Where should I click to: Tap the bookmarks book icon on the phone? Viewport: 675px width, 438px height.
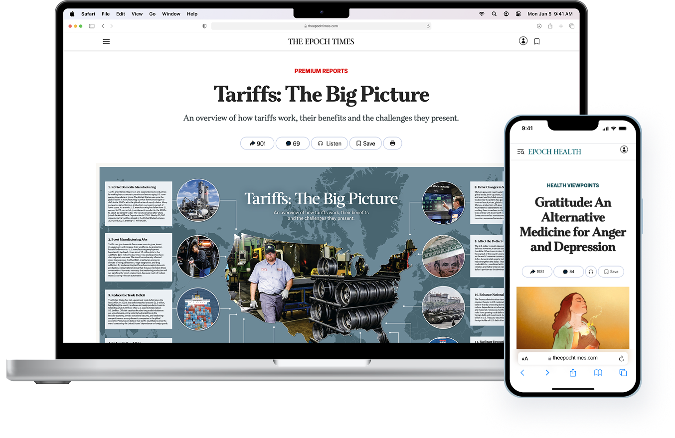click(x=598, y=373)
